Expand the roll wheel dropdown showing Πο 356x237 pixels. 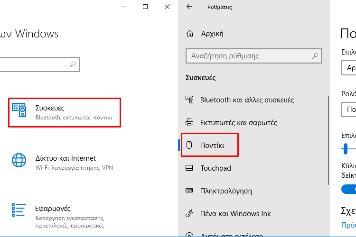pos(348,109)
